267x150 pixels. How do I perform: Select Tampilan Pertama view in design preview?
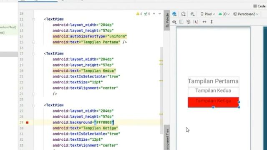pyautogui.click(x=213, y=82)
